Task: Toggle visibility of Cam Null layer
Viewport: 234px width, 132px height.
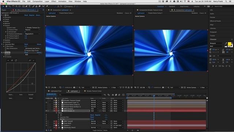Action: (x=46, y=123)
